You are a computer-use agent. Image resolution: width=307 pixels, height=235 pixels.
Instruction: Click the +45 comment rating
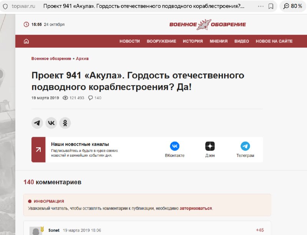pyautogui.click(x=260, y=230)
